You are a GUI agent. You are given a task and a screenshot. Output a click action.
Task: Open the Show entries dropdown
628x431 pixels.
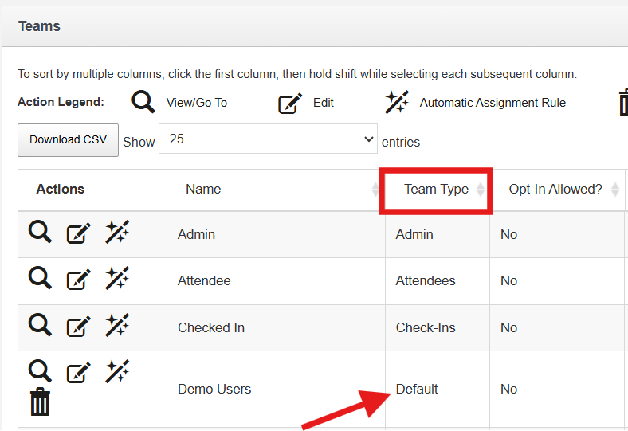268,139
